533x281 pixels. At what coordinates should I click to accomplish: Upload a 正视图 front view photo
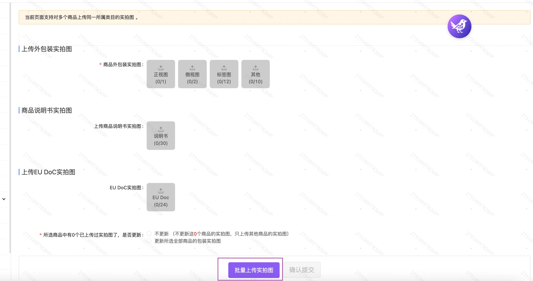point(161,74)
